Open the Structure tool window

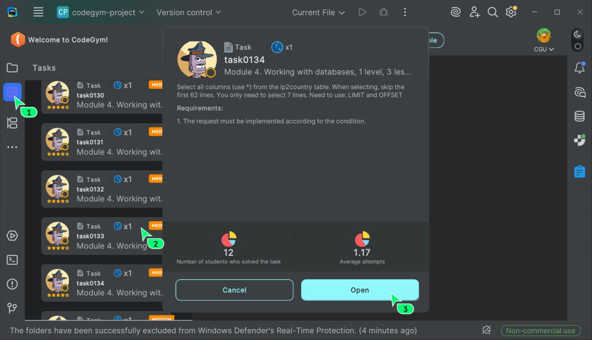click(12, 122)
